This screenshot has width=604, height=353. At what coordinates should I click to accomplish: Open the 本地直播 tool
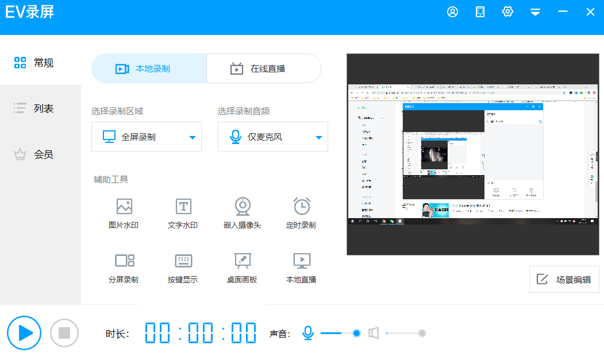pyautogui.click(x=301, y=269)
